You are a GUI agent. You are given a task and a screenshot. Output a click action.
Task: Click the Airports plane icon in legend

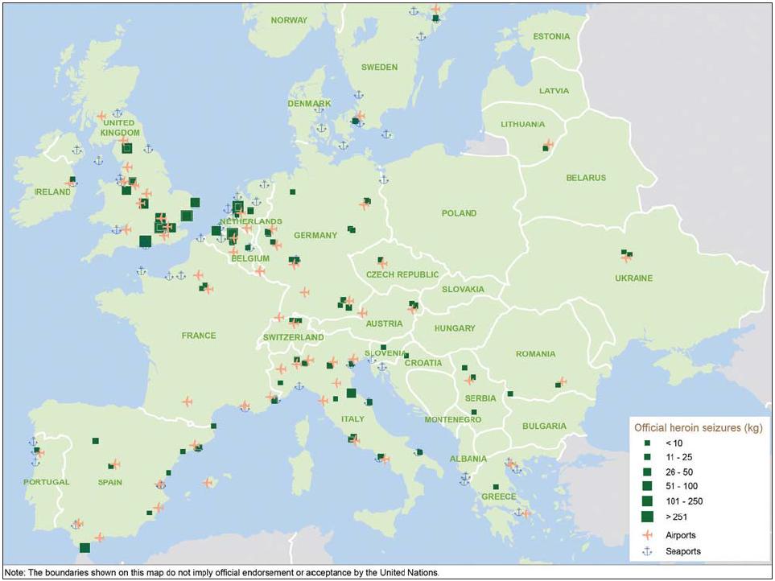point(649,534)
